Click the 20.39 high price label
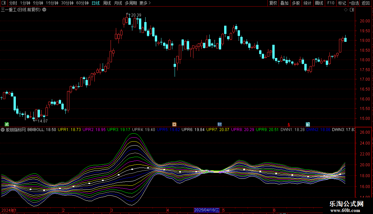373x214 pixels. pos(136,15)
